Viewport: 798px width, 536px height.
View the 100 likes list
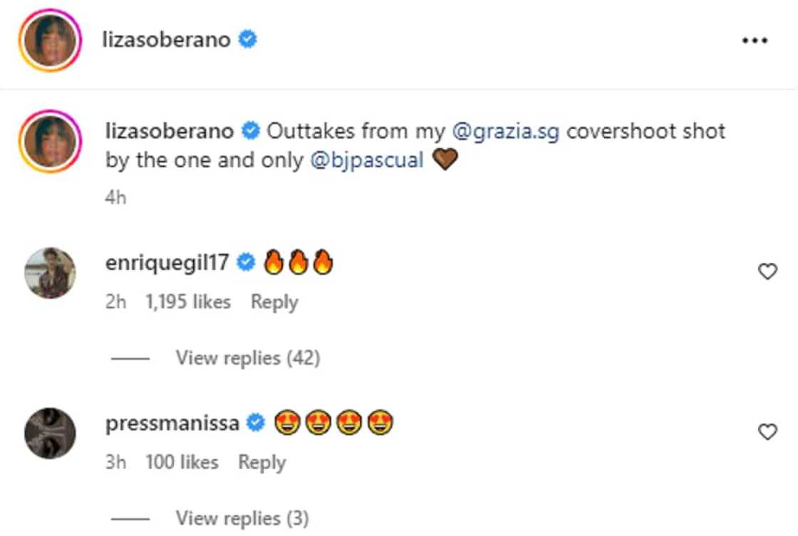coord(182,462)
